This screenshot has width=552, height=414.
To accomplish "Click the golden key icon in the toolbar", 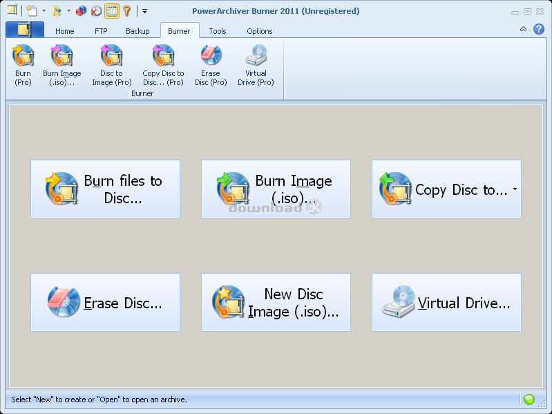I will [x=127, y=11].
